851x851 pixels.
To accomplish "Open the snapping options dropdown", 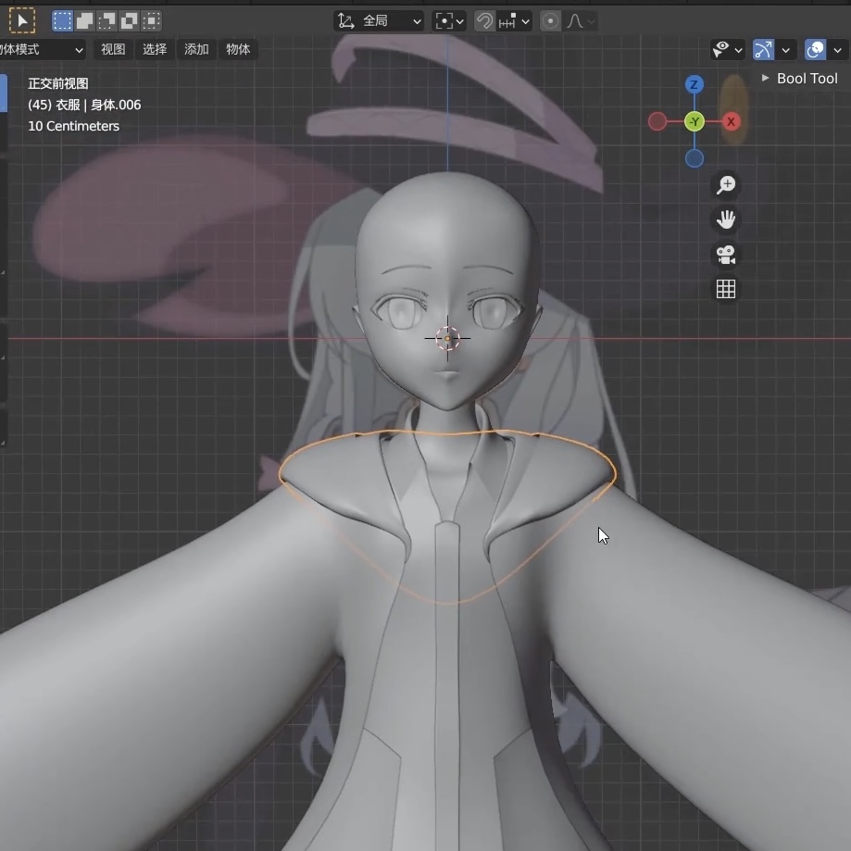I will (514, 21).
